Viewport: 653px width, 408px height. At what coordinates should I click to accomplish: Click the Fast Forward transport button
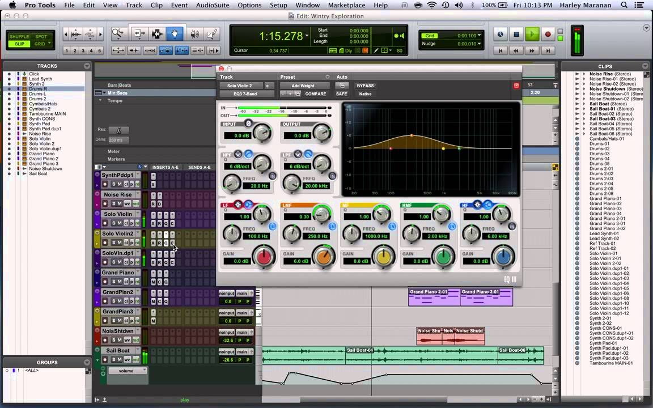pyautogui.click(x=532, y=50)
